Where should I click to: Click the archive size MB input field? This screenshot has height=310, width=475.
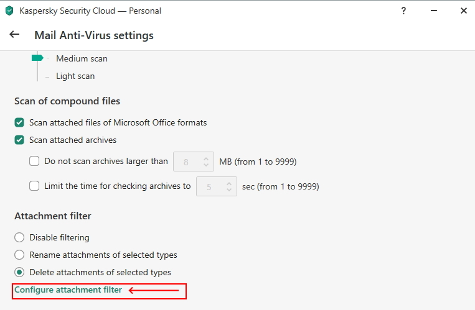coord(187,162)
